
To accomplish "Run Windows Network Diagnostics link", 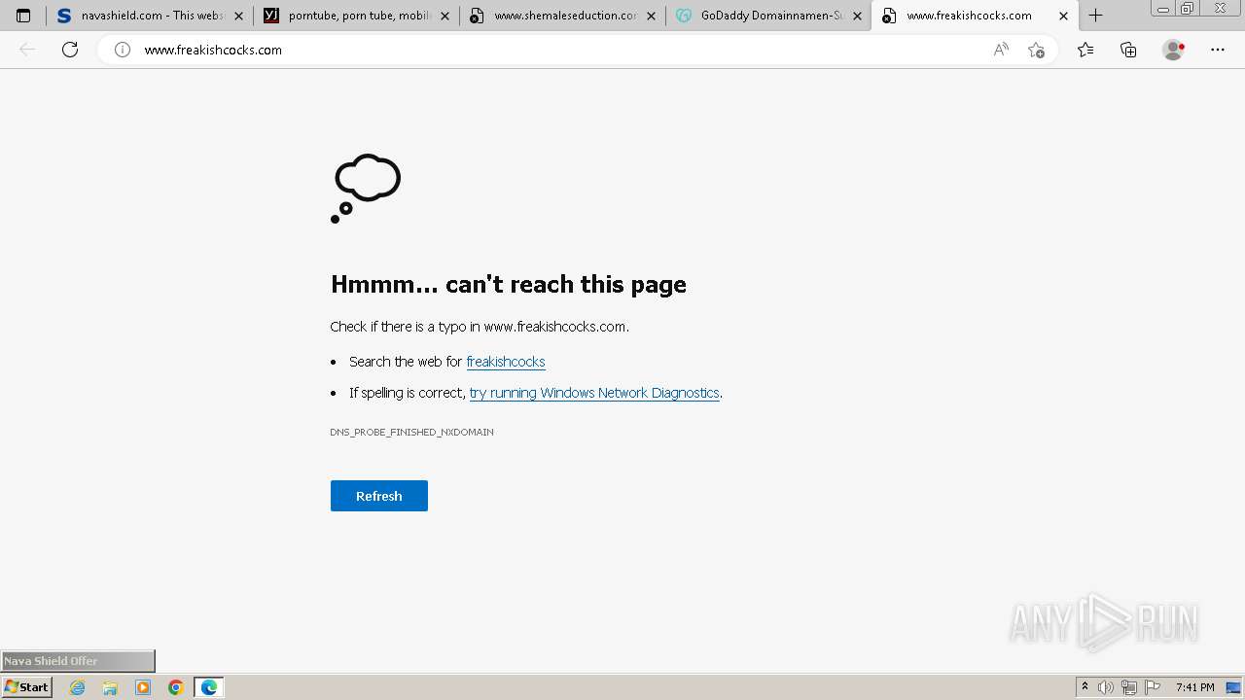I will coord(594,393).
